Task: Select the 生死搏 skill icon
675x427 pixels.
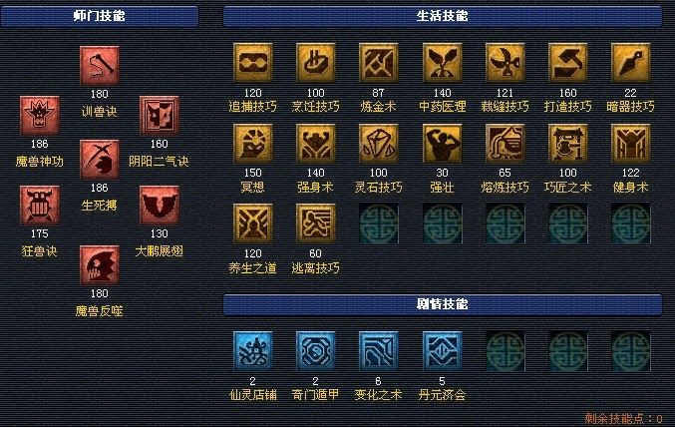Action: pos(100,160)
